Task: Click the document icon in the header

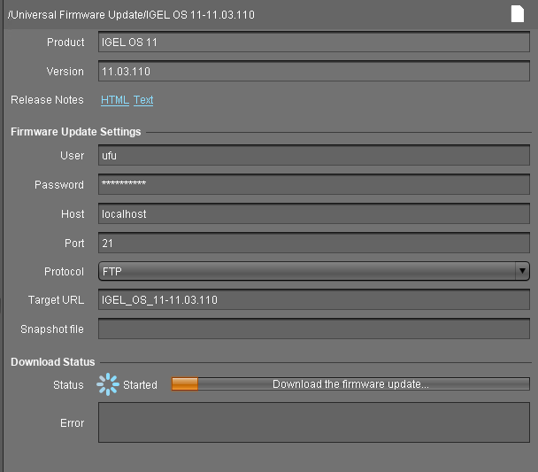Action: (x=518, y=13)
